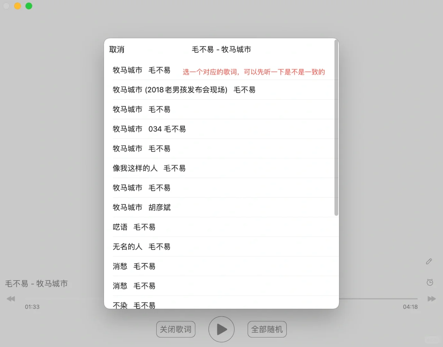
Task: Click the pencil edit lyrics icon
Action: [429, 261]
